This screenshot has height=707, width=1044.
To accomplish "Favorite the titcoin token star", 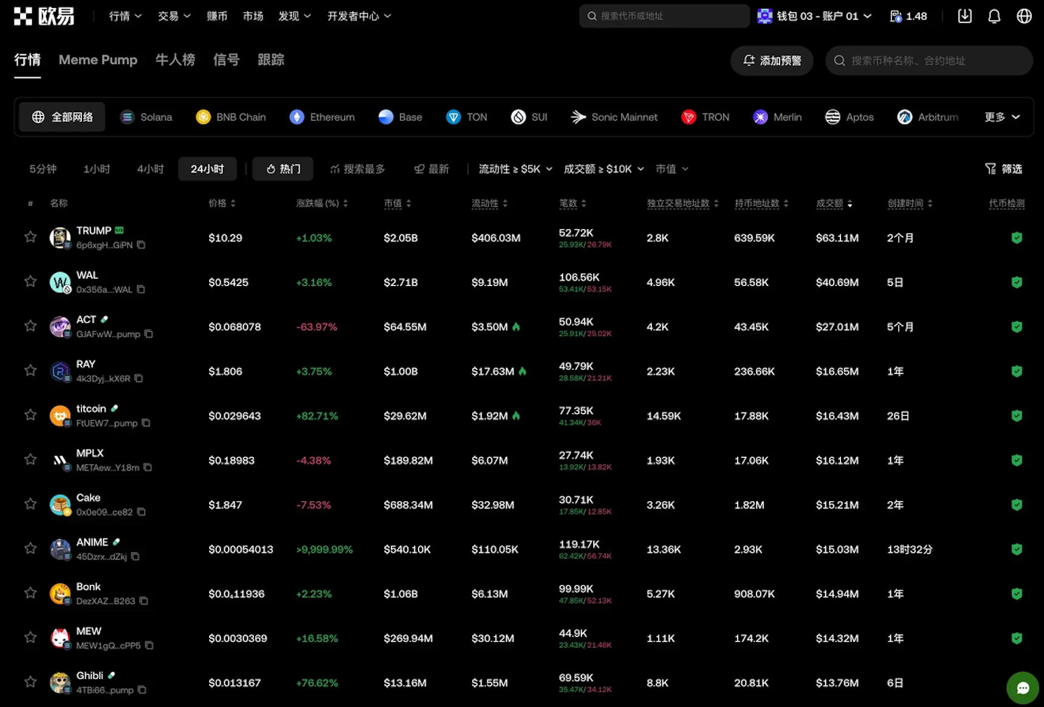I will pyautogui.click(x=30, y=415).
